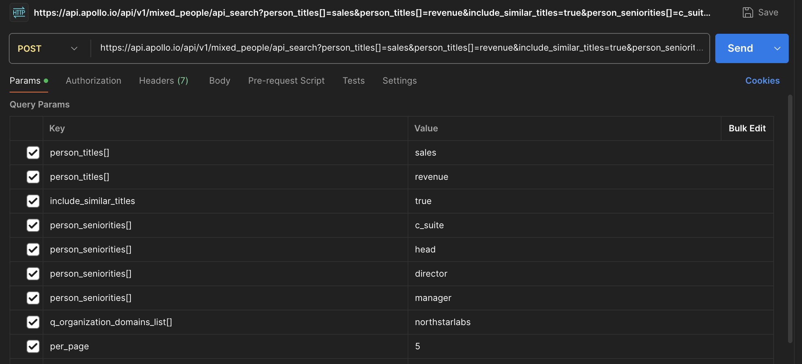Uncheck the person_titles[] revenue row checkbox
Screen dimensions: 802x364
coord(33,177)
